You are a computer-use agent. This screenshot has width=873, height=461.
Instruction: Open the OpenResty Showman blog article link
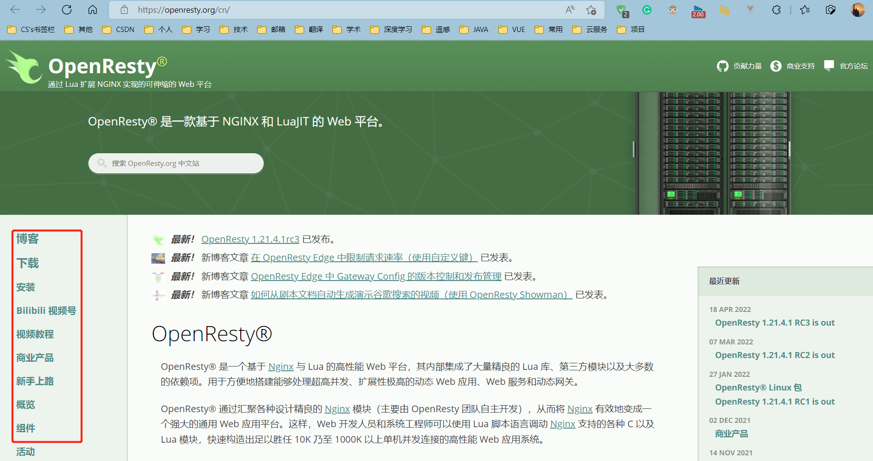tap(411, 295)
